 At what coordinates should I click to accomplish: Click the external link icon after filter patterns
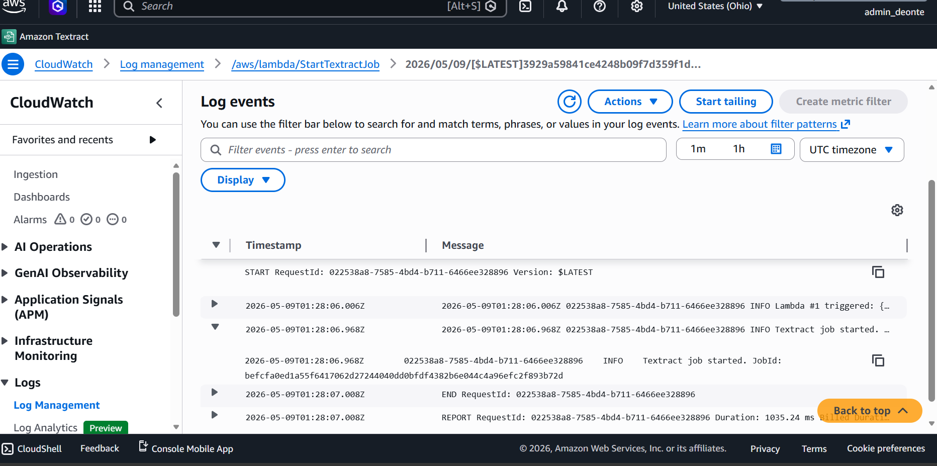[846, 124]
